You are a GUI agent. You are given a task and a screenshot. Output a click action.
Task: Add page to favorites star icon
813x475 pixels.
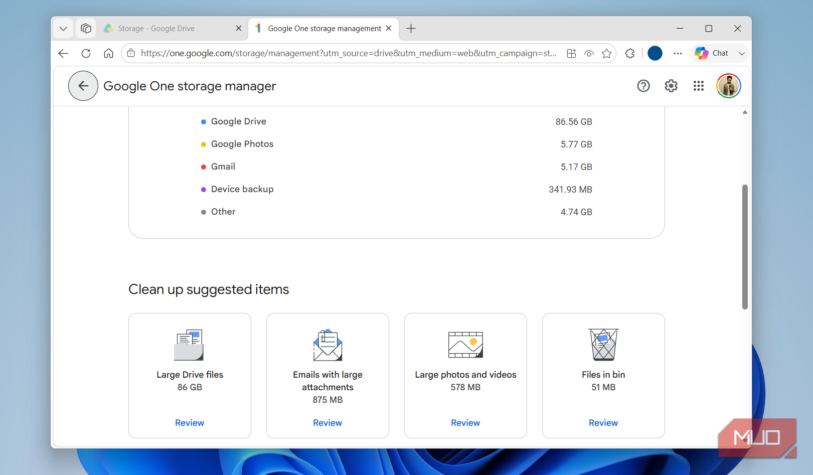click(607, 53)
